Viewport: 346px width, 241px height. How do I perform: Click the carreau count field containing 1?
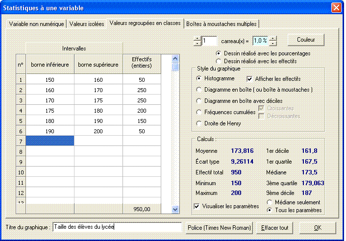click(209, 41)
